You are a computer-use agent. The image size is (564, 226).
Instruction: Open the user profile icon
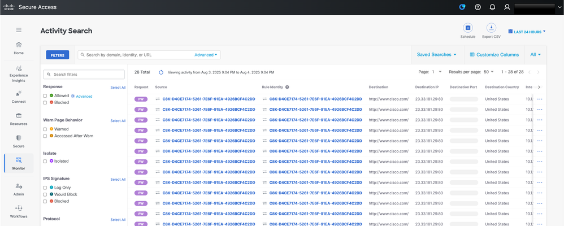pyautogui.click(x=507, y=7)
